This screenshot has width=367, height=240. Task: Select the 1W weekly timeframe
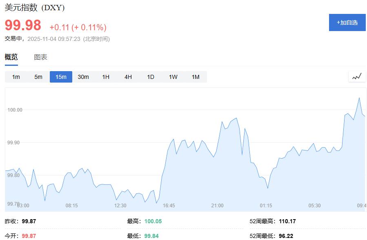pyautogui.click(x=173, y=76)
